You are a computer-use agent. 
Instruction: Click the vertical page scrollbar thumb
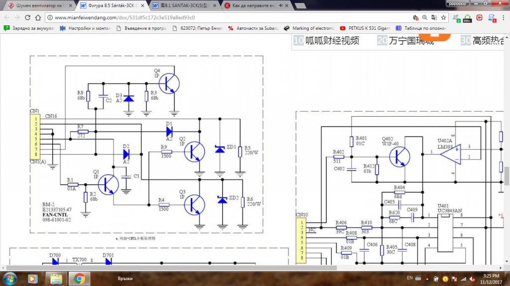pyautogui.click(x=507, y=175)
